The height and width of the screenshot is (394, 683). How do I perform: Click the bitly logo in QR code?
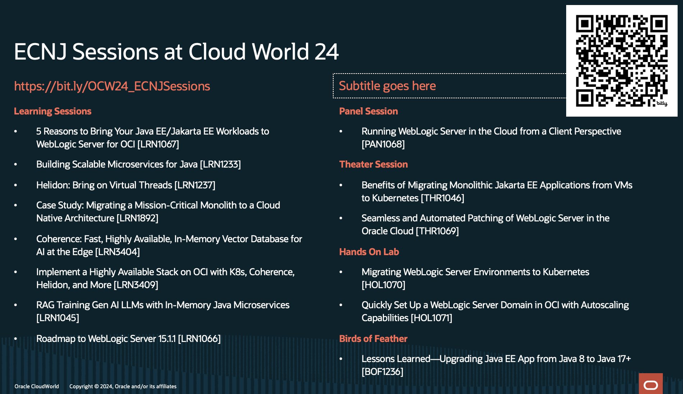(662, 103)
